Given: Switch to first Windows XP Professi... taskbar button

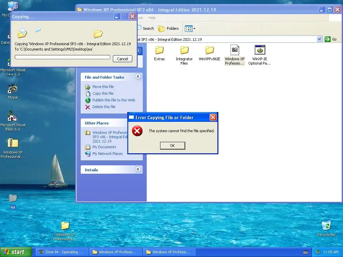Looking at the screenshot, I should (116, 252).
